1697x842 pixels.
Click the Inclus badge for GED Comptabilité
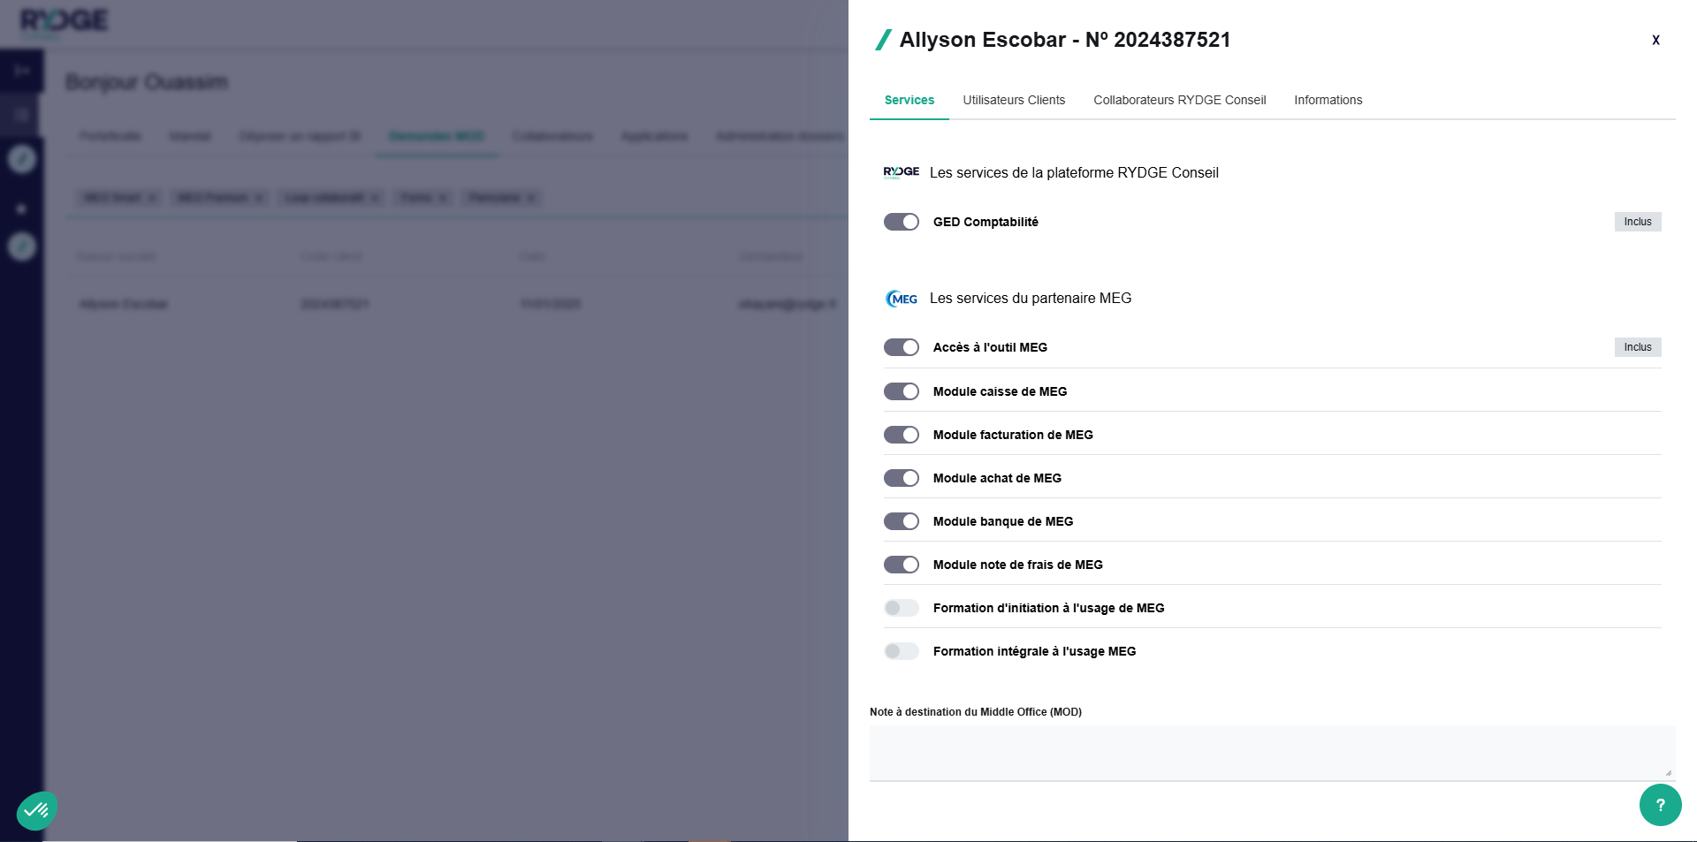click(x=1637, y=222)
